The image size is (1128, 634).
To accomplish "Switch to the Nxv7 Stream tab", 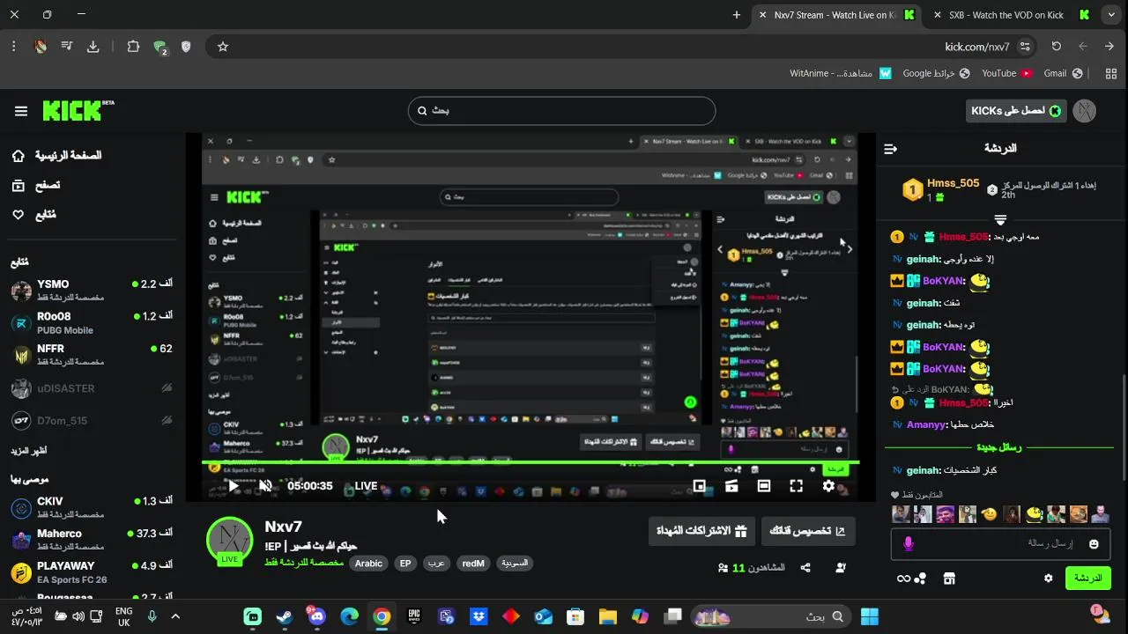I will 835,15.
